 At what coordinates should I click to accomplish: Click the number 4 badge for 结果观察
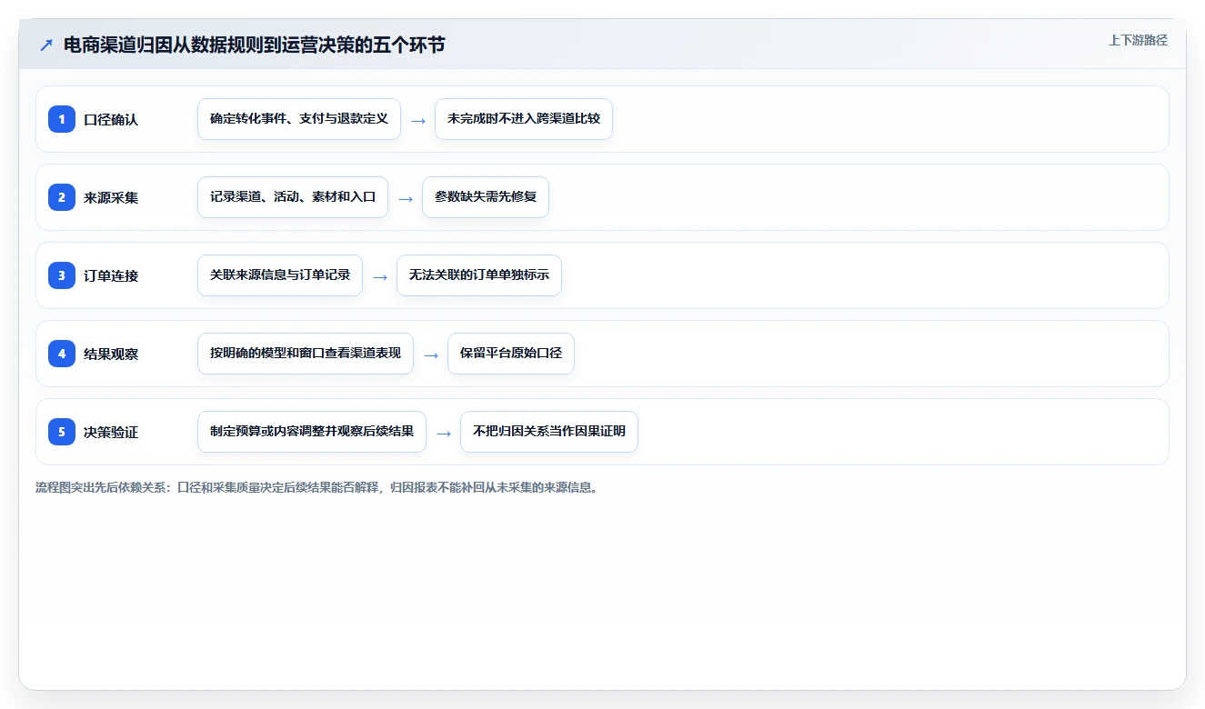pos(62,354)
